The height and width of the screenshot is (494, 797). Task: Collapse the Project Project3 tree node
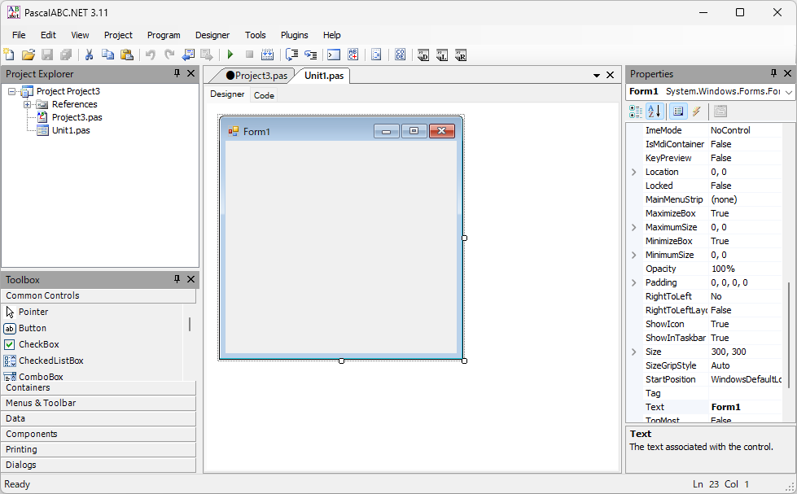tap(11, 91)
